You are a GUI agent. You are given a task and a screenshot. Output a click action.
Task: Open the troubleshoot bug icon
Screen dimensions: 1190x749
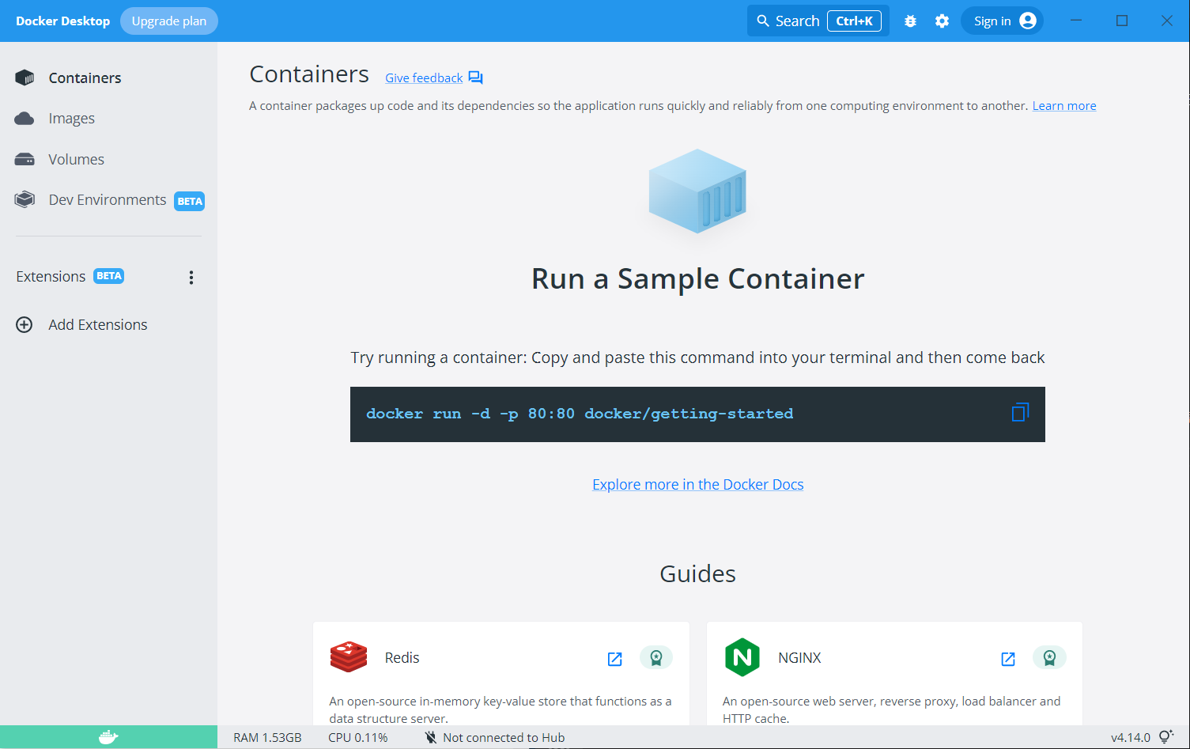910,21
